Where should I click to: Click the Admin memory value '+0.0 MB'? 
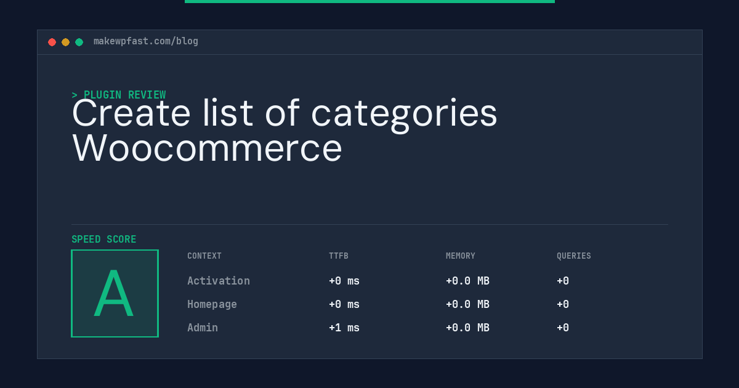[x=467, y=328]
